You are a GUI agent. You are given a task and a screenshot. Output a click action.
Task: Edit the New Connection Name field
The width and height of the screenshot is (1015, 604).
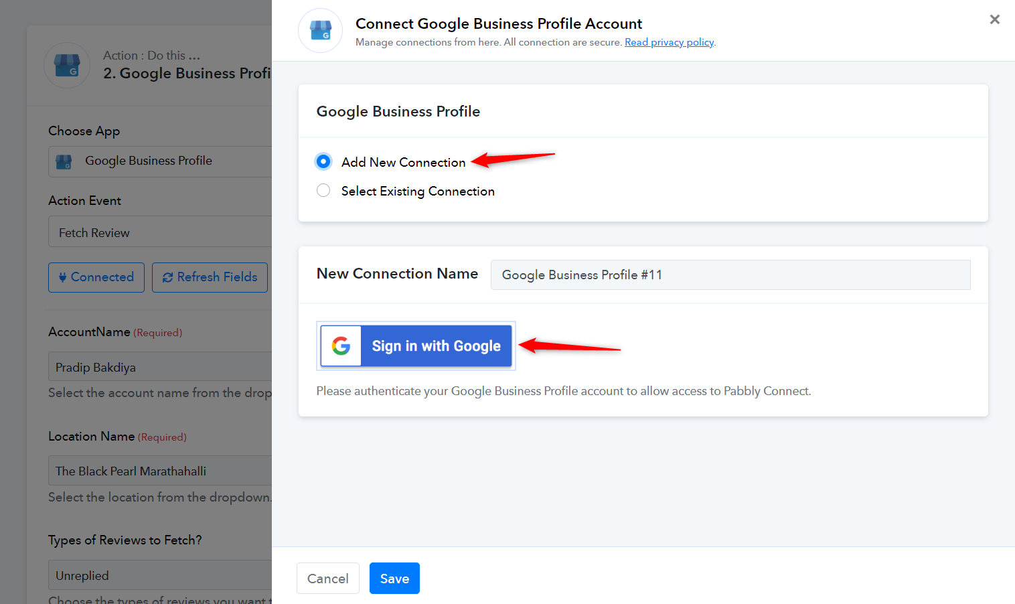click(730, 275)
